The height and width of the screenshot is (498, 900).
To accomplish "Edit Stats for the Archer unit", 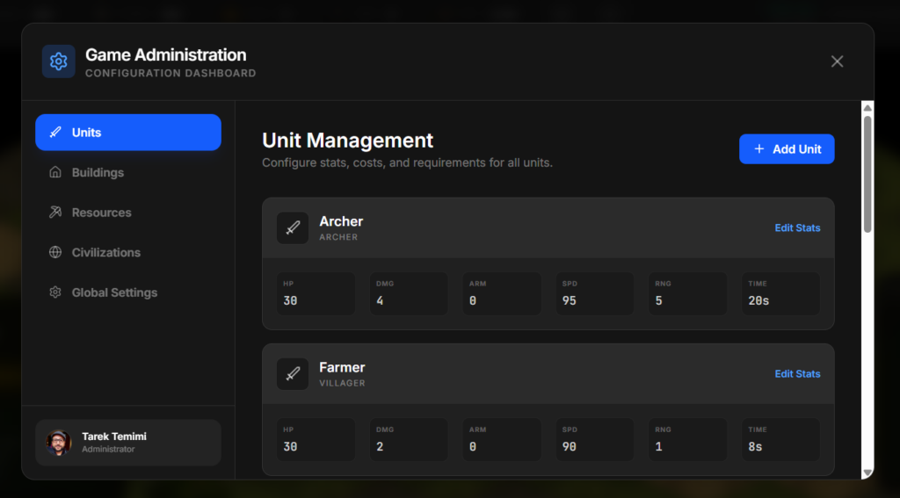I will (797, 227).
